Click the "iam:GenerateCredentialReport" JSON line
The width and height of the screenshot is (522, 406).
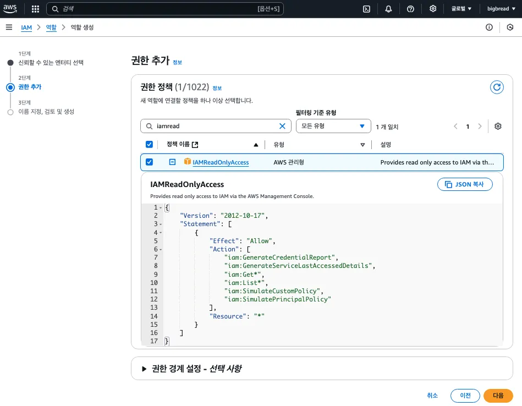(x=281, y=257)
